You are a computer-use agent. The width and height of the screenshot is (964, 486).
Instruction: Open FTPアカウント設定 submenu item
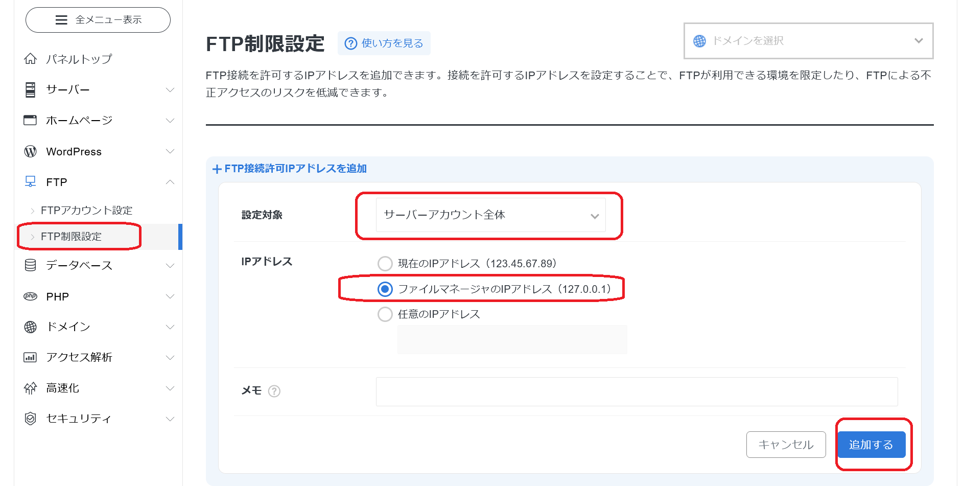pyautogui.click(x=86, y=211)
